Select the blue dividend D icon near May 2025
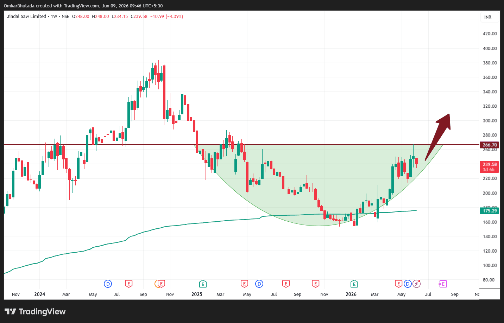The image size is (504, 323). (x=259, y=284)
